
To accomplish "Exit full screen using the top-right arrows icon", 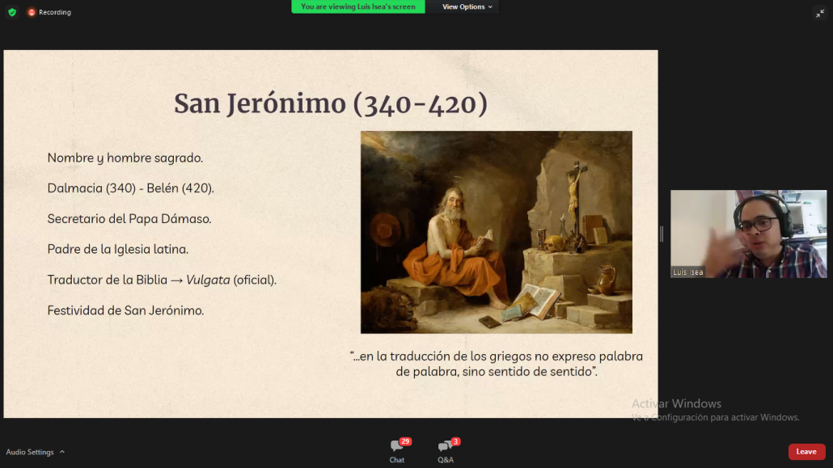I will click(819, 13).
